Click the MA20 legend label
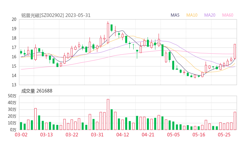 click(x=210, y=15)
